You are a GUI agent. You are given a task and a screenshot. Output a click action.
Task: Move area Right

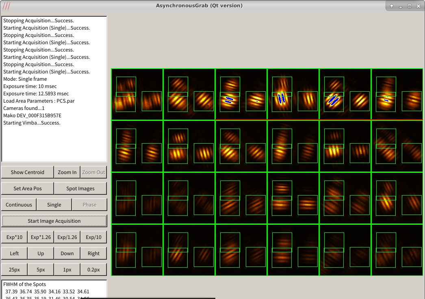pos(93,254)
